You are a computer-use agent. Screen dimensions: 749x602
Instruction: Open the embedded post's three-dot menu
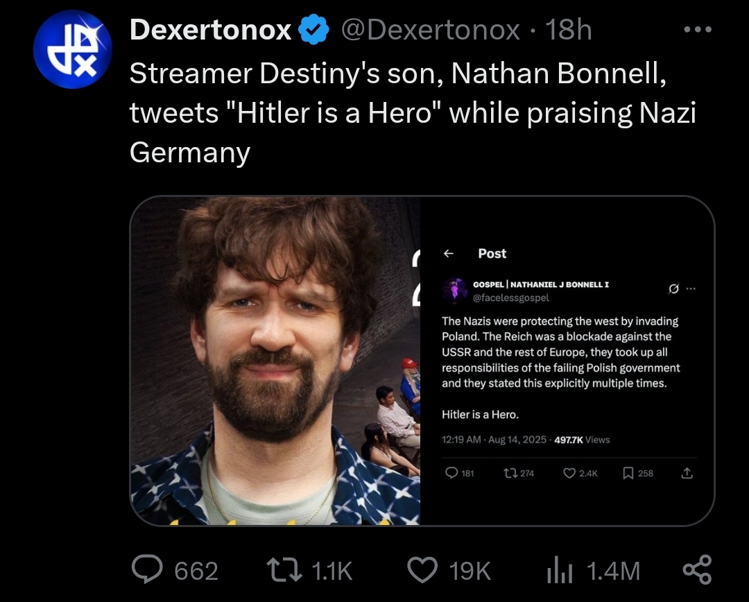coord(689,290)
